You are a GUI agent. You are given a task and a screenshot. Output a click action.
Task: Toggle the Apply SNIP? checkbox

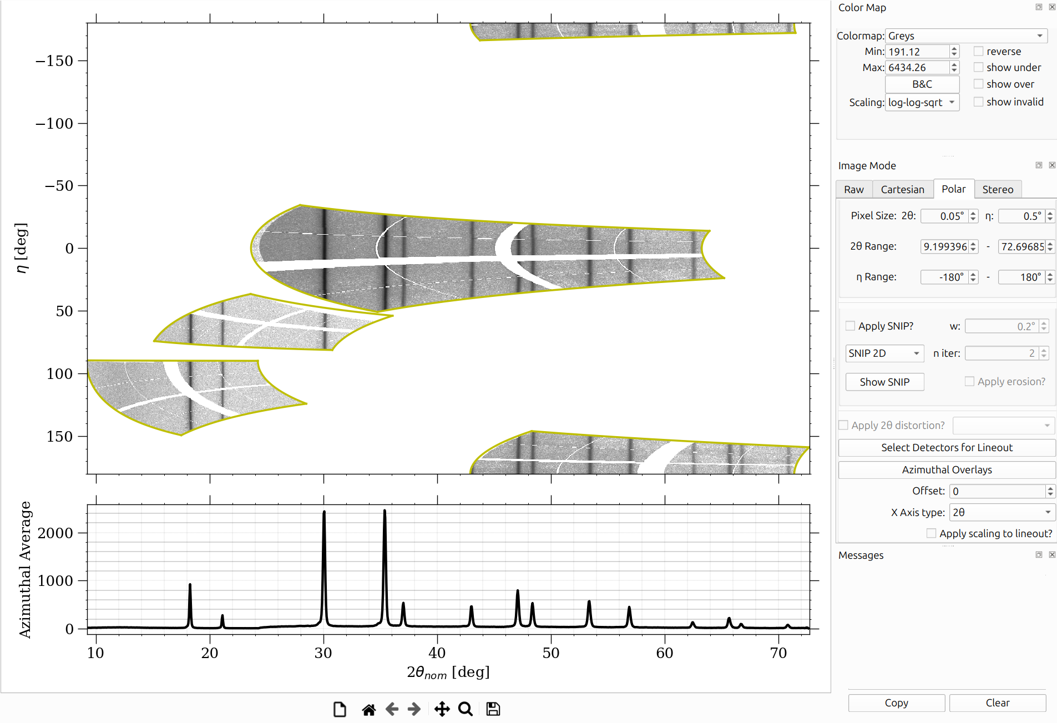pyautogui.click(x=850, y=326)
